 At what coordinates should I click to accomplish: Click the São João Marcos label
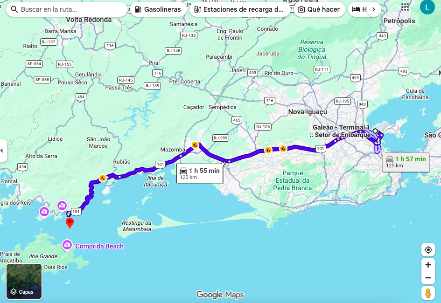[98, 142]
